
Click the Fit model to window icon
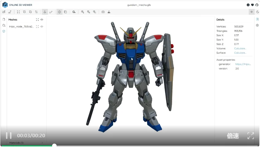[x=18, y=12]
